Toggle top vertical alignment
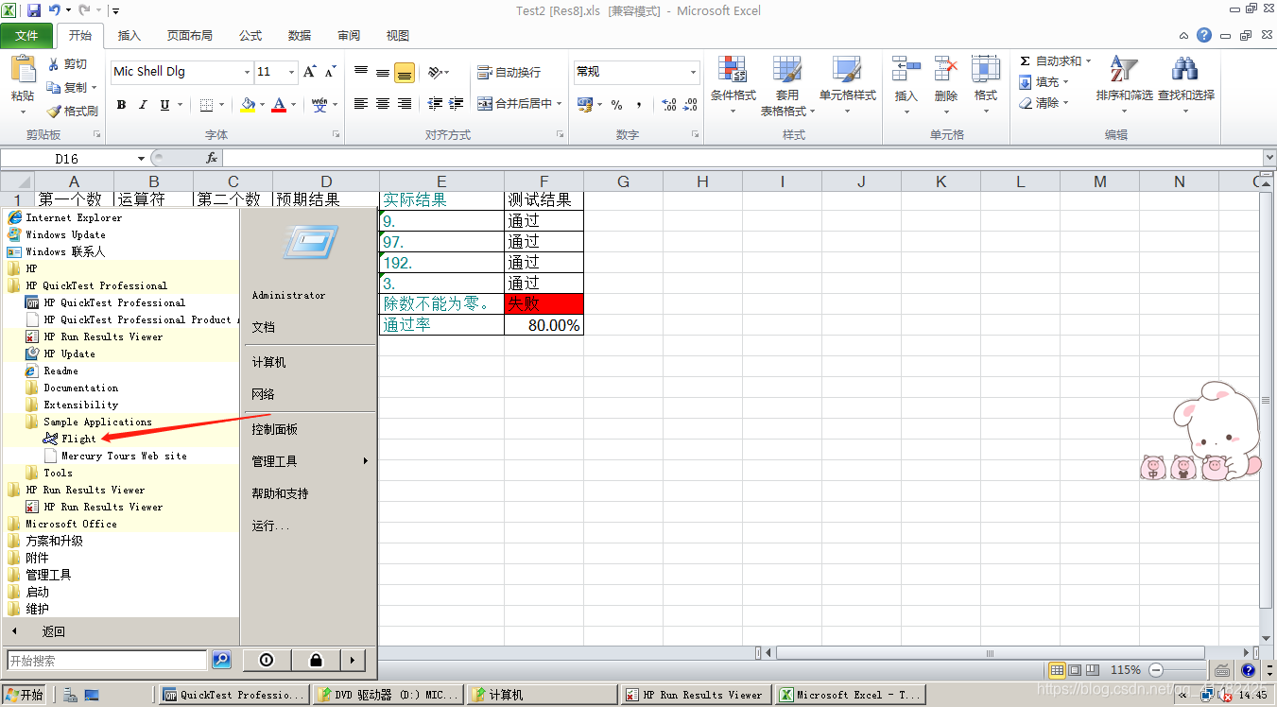1277x707 pixels. point(361,73)
